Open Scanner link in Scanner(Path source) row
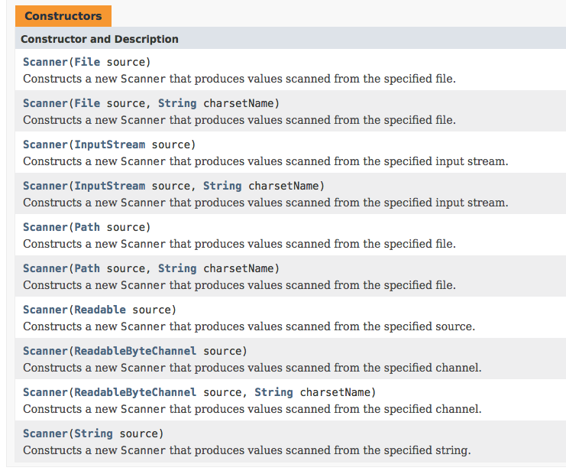Viewport: 566px width, 474px height. [45, 227]
